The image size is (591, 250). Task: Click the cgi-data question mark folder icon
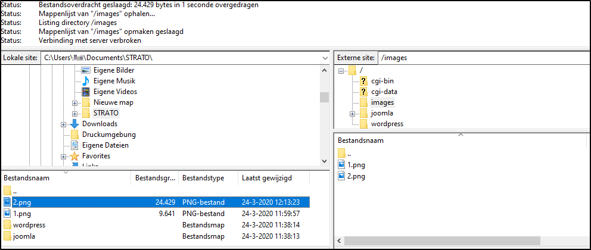(363, 92)
